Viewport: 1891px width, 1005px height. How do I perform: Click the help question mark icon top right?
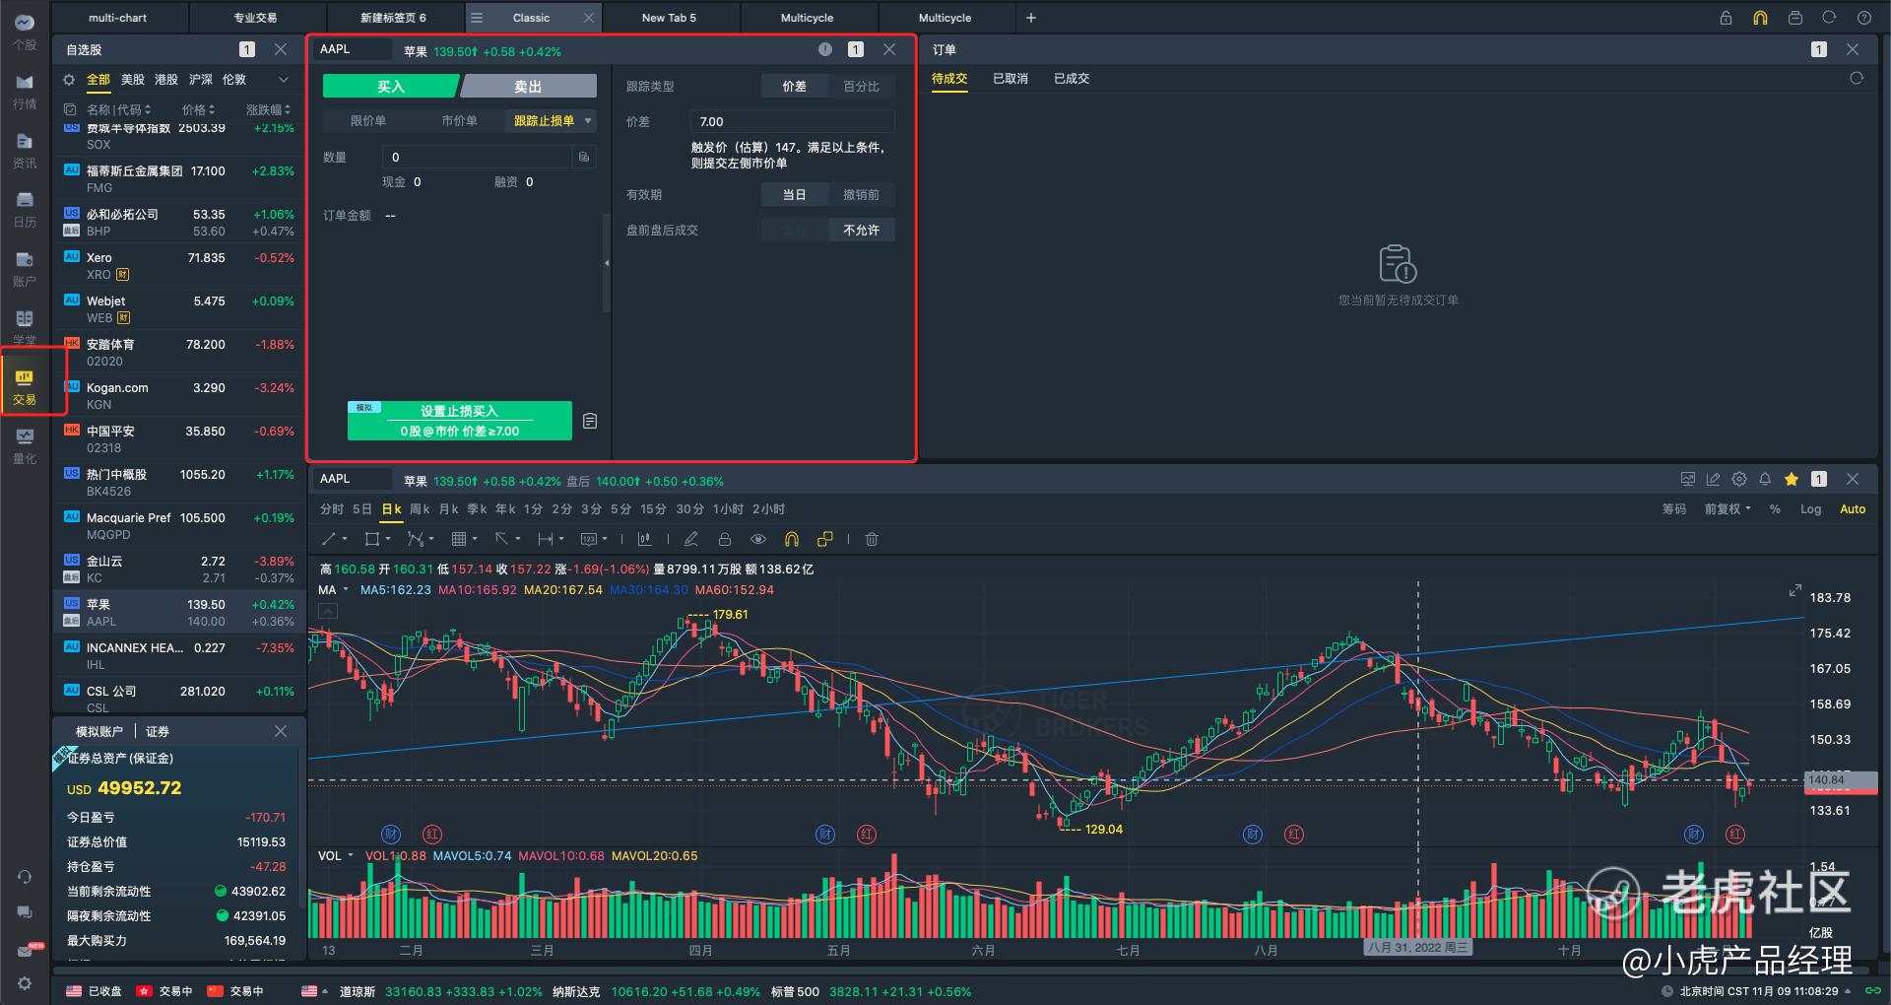(x=1864, y=18)
